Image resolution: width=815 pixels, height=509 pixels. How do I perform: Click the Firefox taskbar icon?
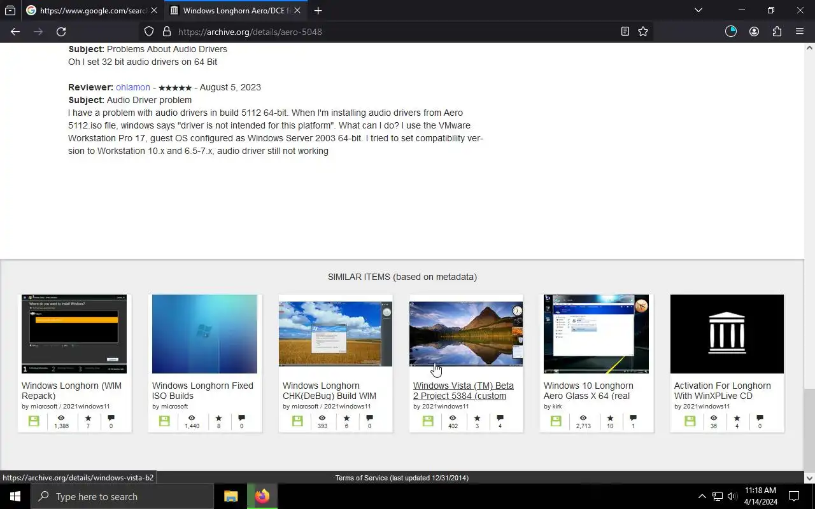tap(262, 496)
